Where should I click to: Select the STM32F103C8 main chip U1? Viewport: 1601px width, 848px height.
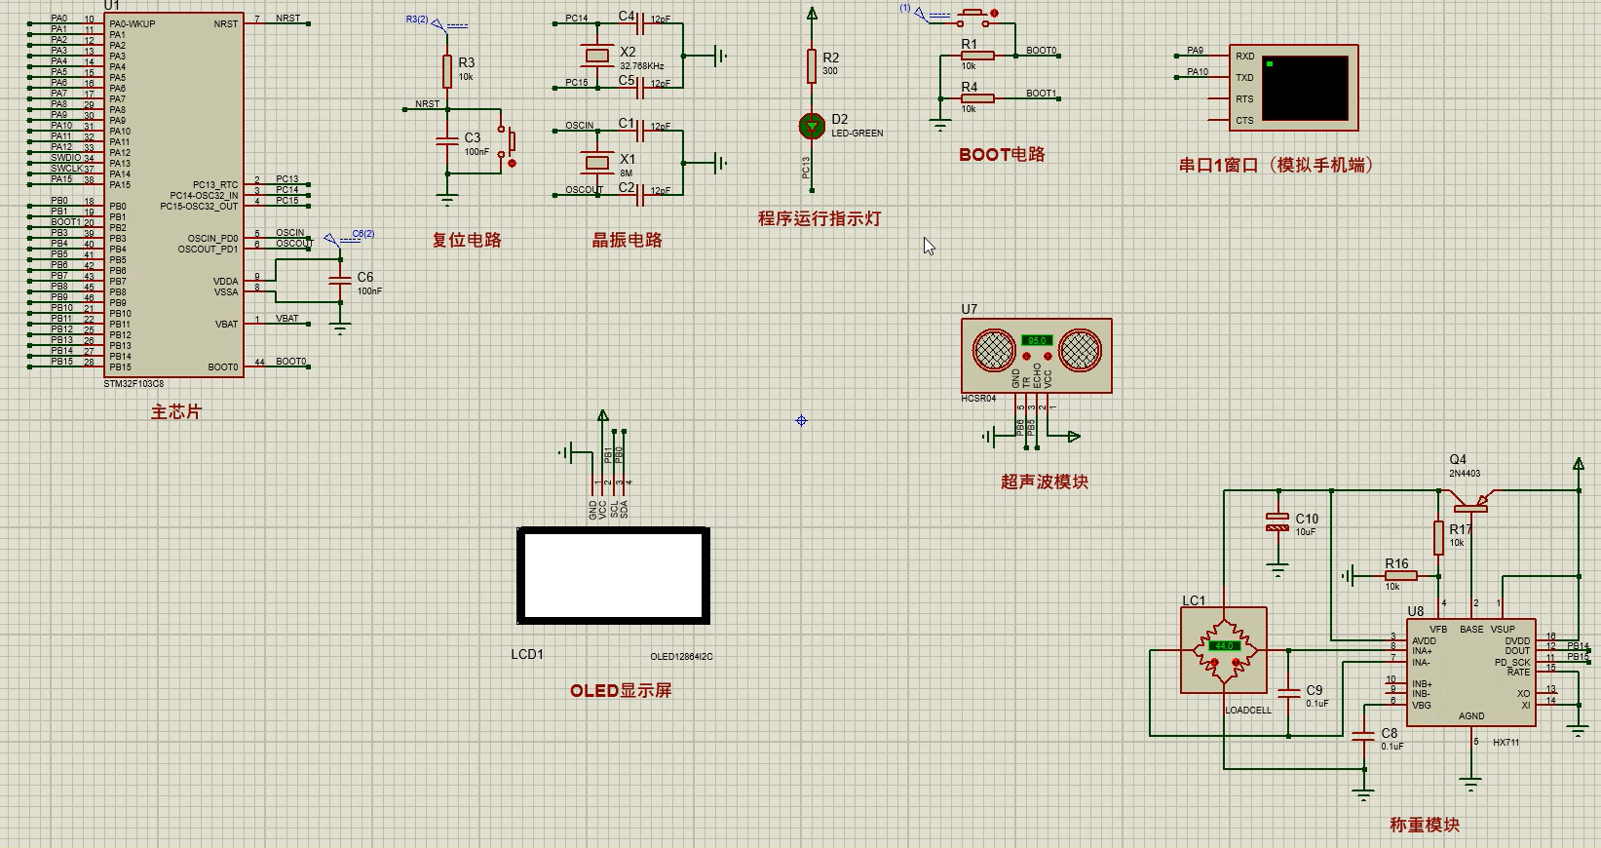coord(174,194)
